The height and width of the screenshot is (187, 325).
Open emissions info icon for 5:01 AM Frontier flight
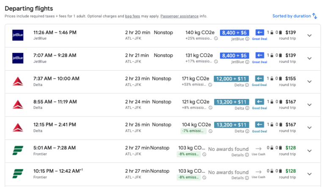tap(204, 154)
